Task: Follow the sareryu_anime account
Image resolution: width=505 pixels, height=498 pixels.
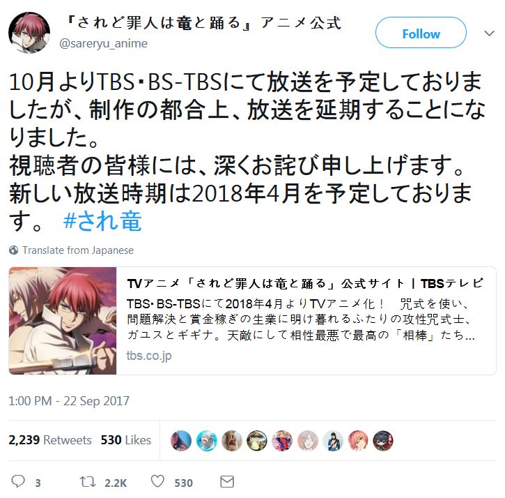Action: point(421,33)
